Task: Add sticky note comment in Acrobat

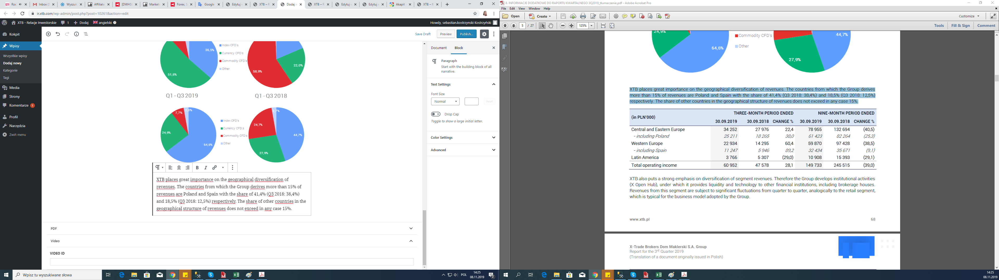Action: pos(624,16)
